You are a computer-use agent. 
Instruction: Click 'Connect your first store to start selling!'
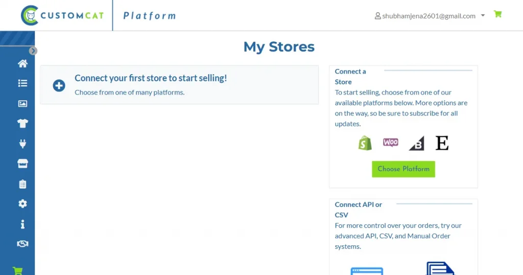click(x=151, y=78)
